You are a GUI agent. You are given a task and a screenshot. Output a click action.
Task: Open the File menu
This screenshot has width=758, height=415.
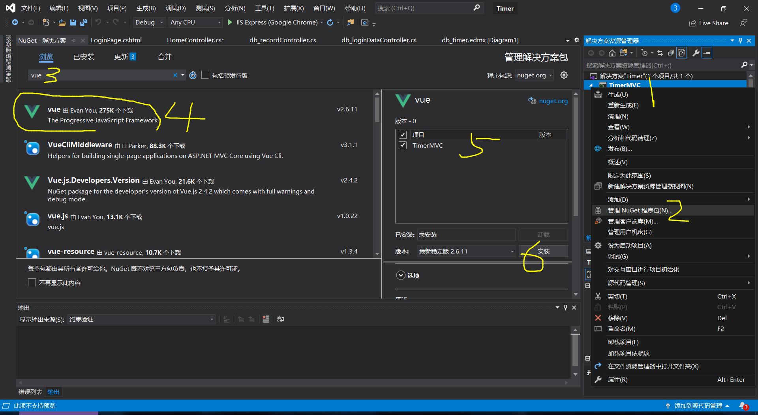pyautogui.click(x=30, y=8)
